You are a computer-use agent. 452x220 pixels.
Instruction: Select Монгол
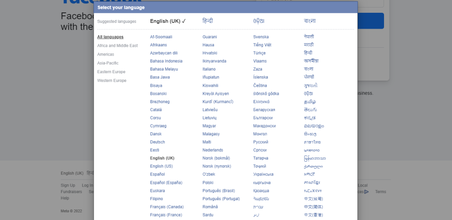pyautogui.click(x=260, y=134)
